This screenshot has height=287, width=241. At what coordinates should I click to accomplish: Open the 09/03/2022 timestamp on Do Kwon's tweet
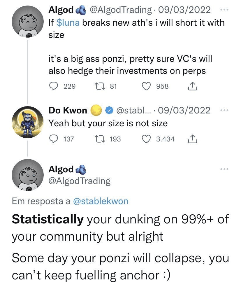point(184,110)
